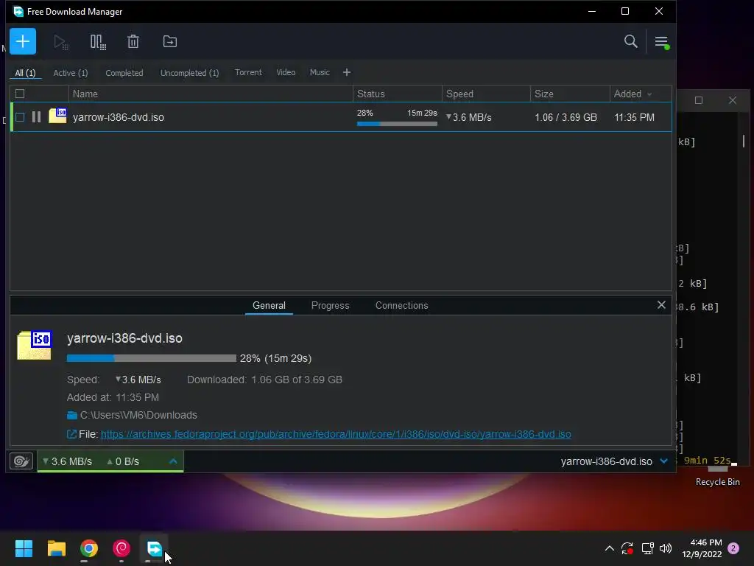Click the external link icon before File URL
This screenshot has width=754, height=566.
coord(71,434)
